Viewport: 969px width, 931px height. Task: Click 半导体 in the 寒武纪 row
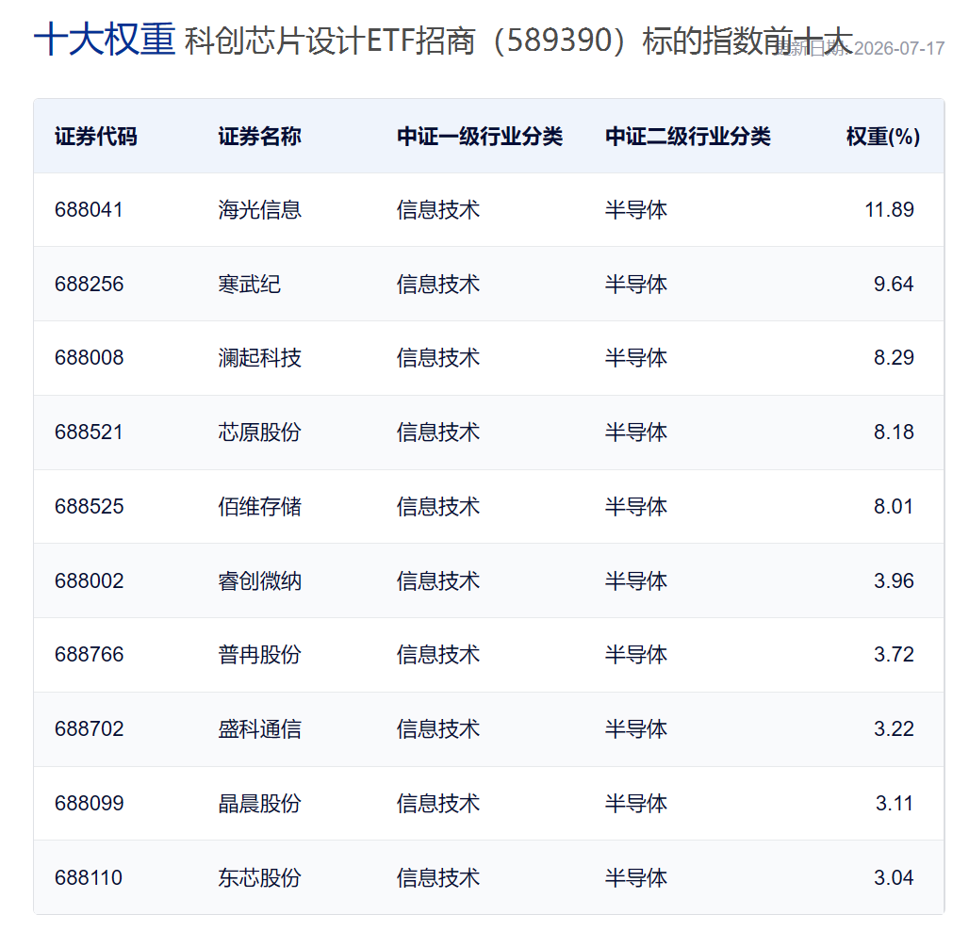[x=636, y=284]
